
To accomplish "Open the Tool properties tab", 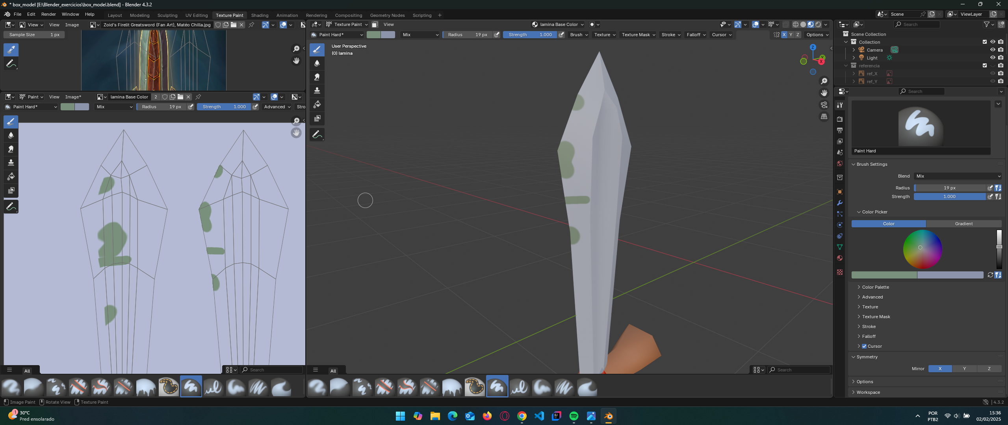I will coord(840,105).
